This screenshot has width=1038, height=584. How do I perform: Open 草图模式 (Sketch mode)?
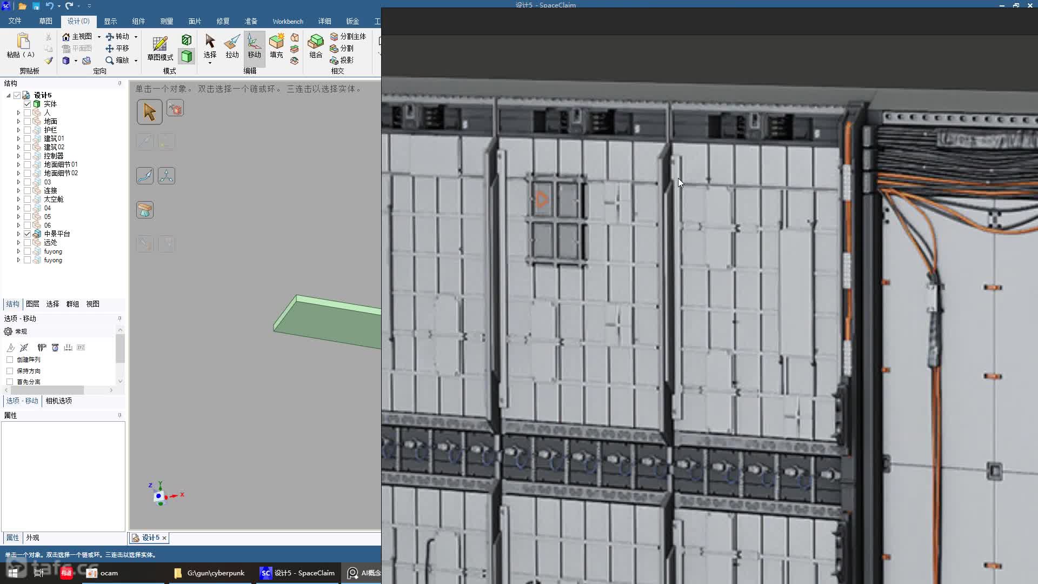tap(160, 48)
